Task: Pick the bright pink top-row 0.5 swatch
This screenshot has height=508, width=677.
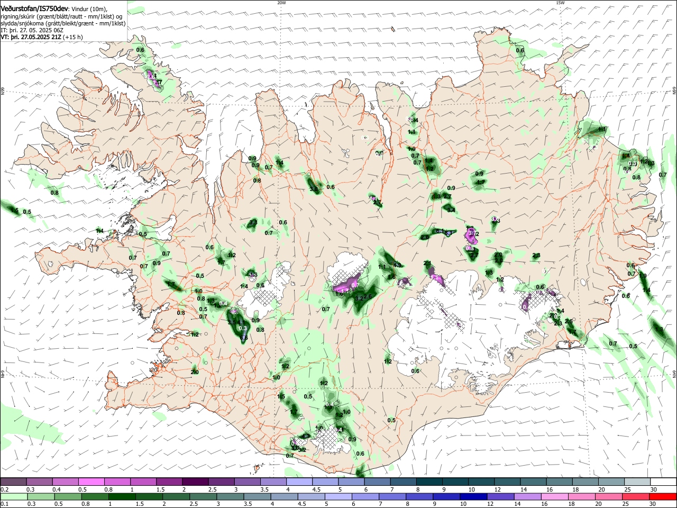Action: pyautogui.click(x=91, y=481)
